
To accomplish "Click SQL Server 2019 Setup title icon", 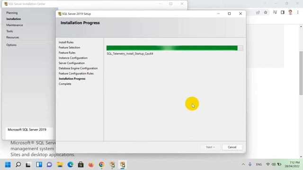I will (x=60, y=14).
